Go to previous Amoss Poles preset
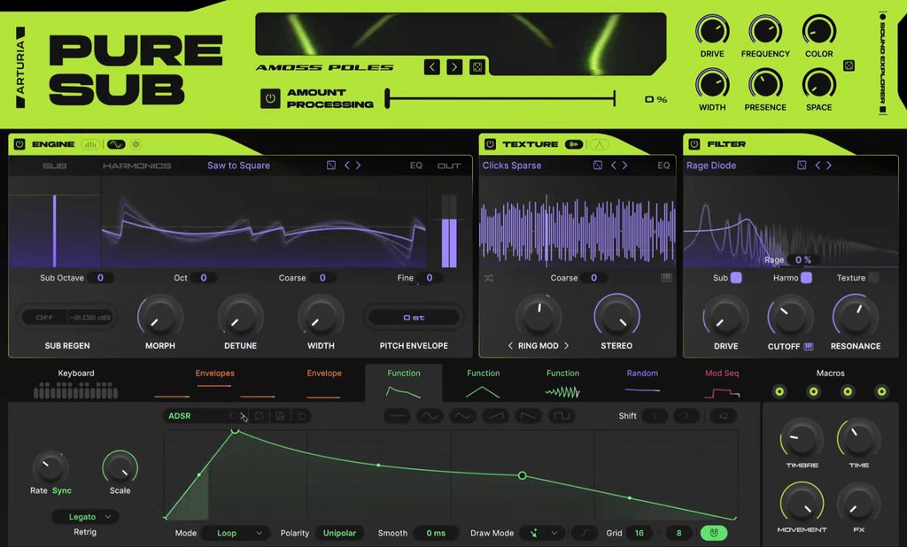The height and width of the screenshot is (547, 907). 431,67
